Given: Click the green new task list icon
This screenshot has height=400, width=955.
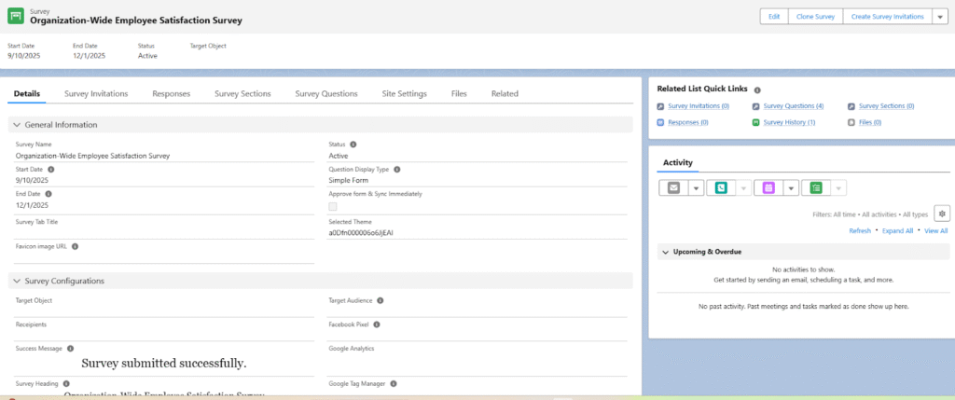Looking at the screenshot, I should 816,187.
